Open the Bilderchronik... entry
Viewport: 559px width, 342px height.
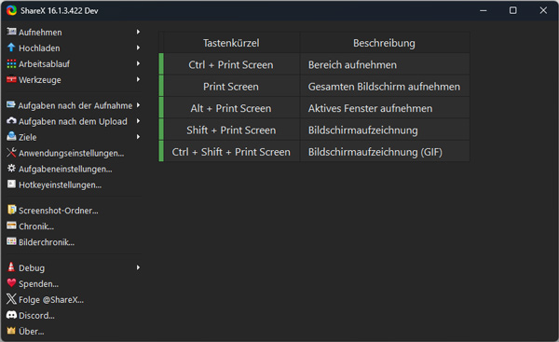[47, 242]
